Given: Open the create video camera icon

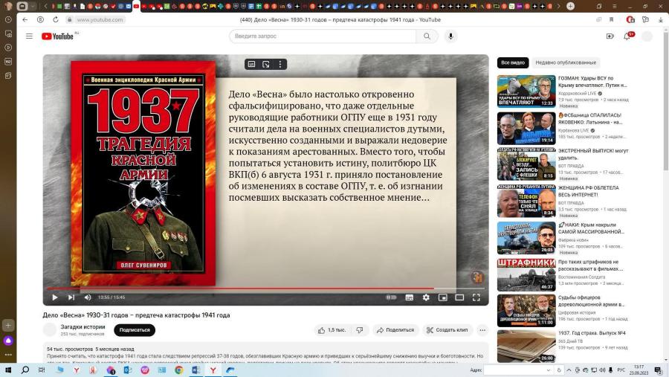Looking at the screenshot, I should [610, 36].
